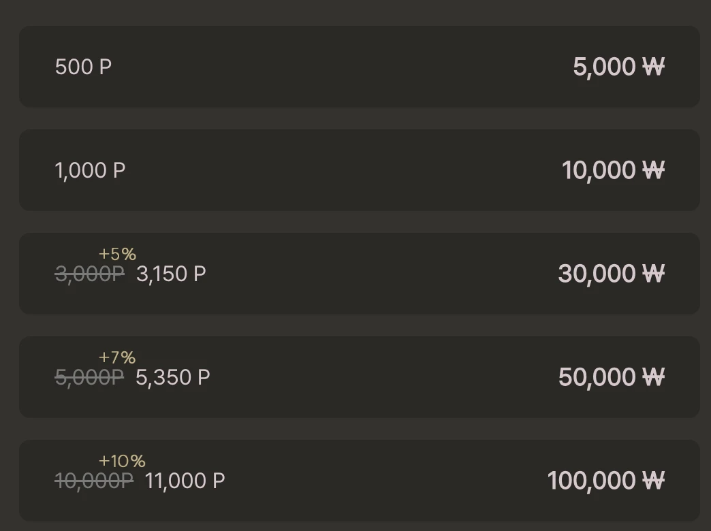Select the 500 P purchase option
The width and height of the screenshot is (711, 531).
click(x=359, y=67)
